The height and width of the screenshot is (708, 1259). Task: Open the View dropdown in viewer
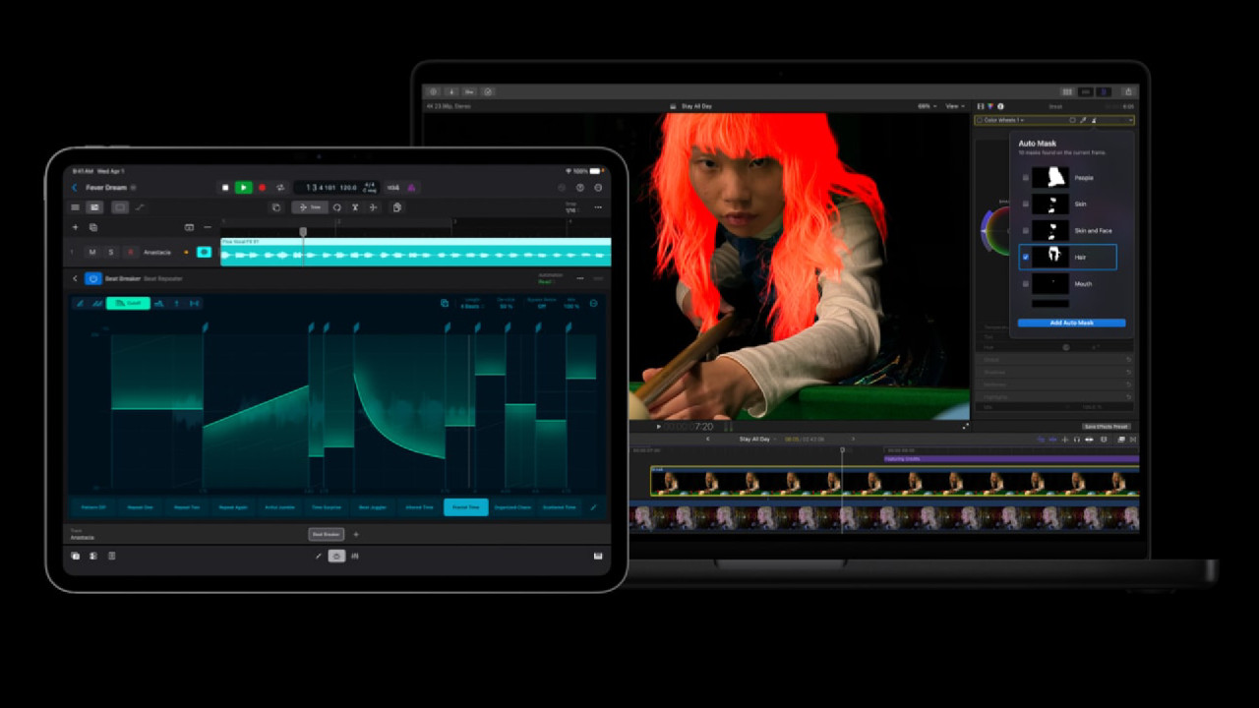[955, 106]
